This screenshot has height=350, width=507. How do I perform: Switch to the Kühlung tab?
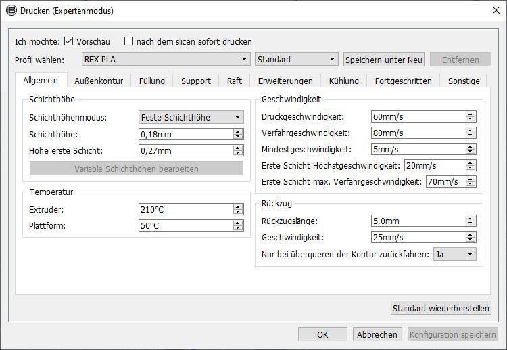click(x=343, y=81)
